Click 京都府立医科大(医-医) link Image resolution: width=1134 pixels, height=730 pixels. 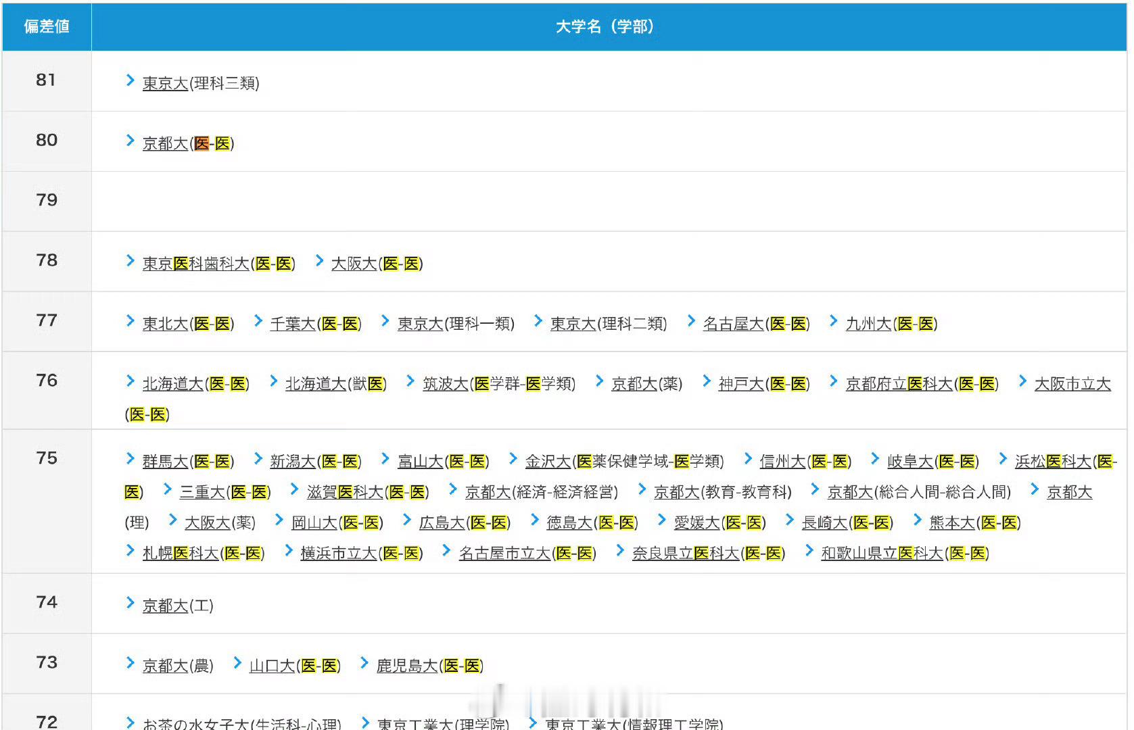(x=922, y=384)
